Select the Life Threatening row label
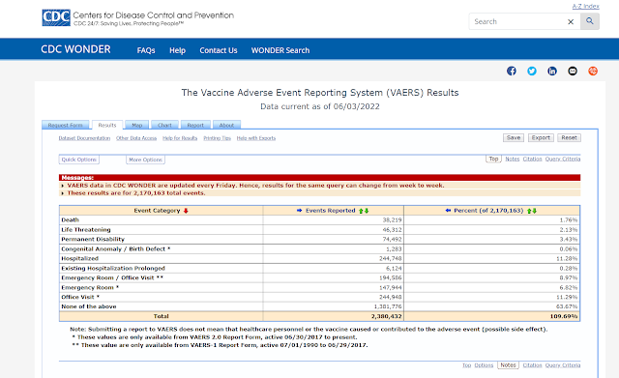619x378 pixels. (x=86, y=230)
